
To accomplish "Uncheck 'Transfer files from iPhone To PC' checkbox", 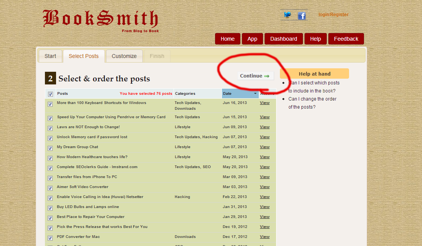I will click(x=50, y=178).
